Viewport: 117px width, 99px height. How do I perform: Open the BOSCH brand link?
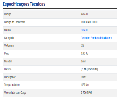tap(84, 30)
